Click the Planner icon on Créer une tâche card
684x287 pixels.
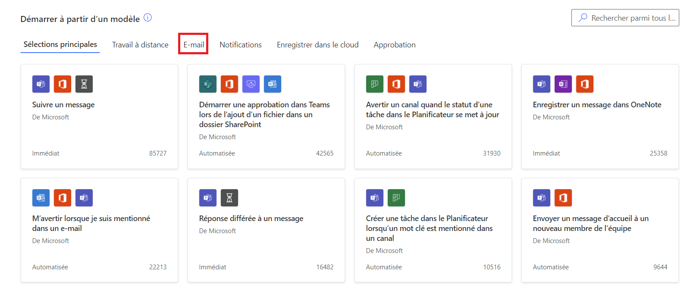pyautogui.click(x=396, y=198)
